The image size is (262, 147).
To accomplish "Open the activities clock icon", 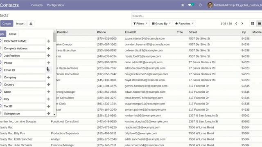I will [x=200, y=5].
